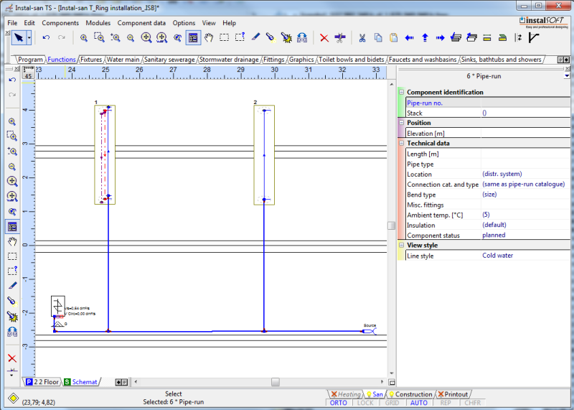Open Toilet bowls and bidets tab
Image resolution: width=574 pixels, height=410 pixels.
[351, 60]
